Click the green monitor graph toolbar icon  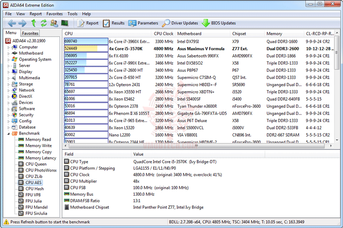[x=65, y=23]
